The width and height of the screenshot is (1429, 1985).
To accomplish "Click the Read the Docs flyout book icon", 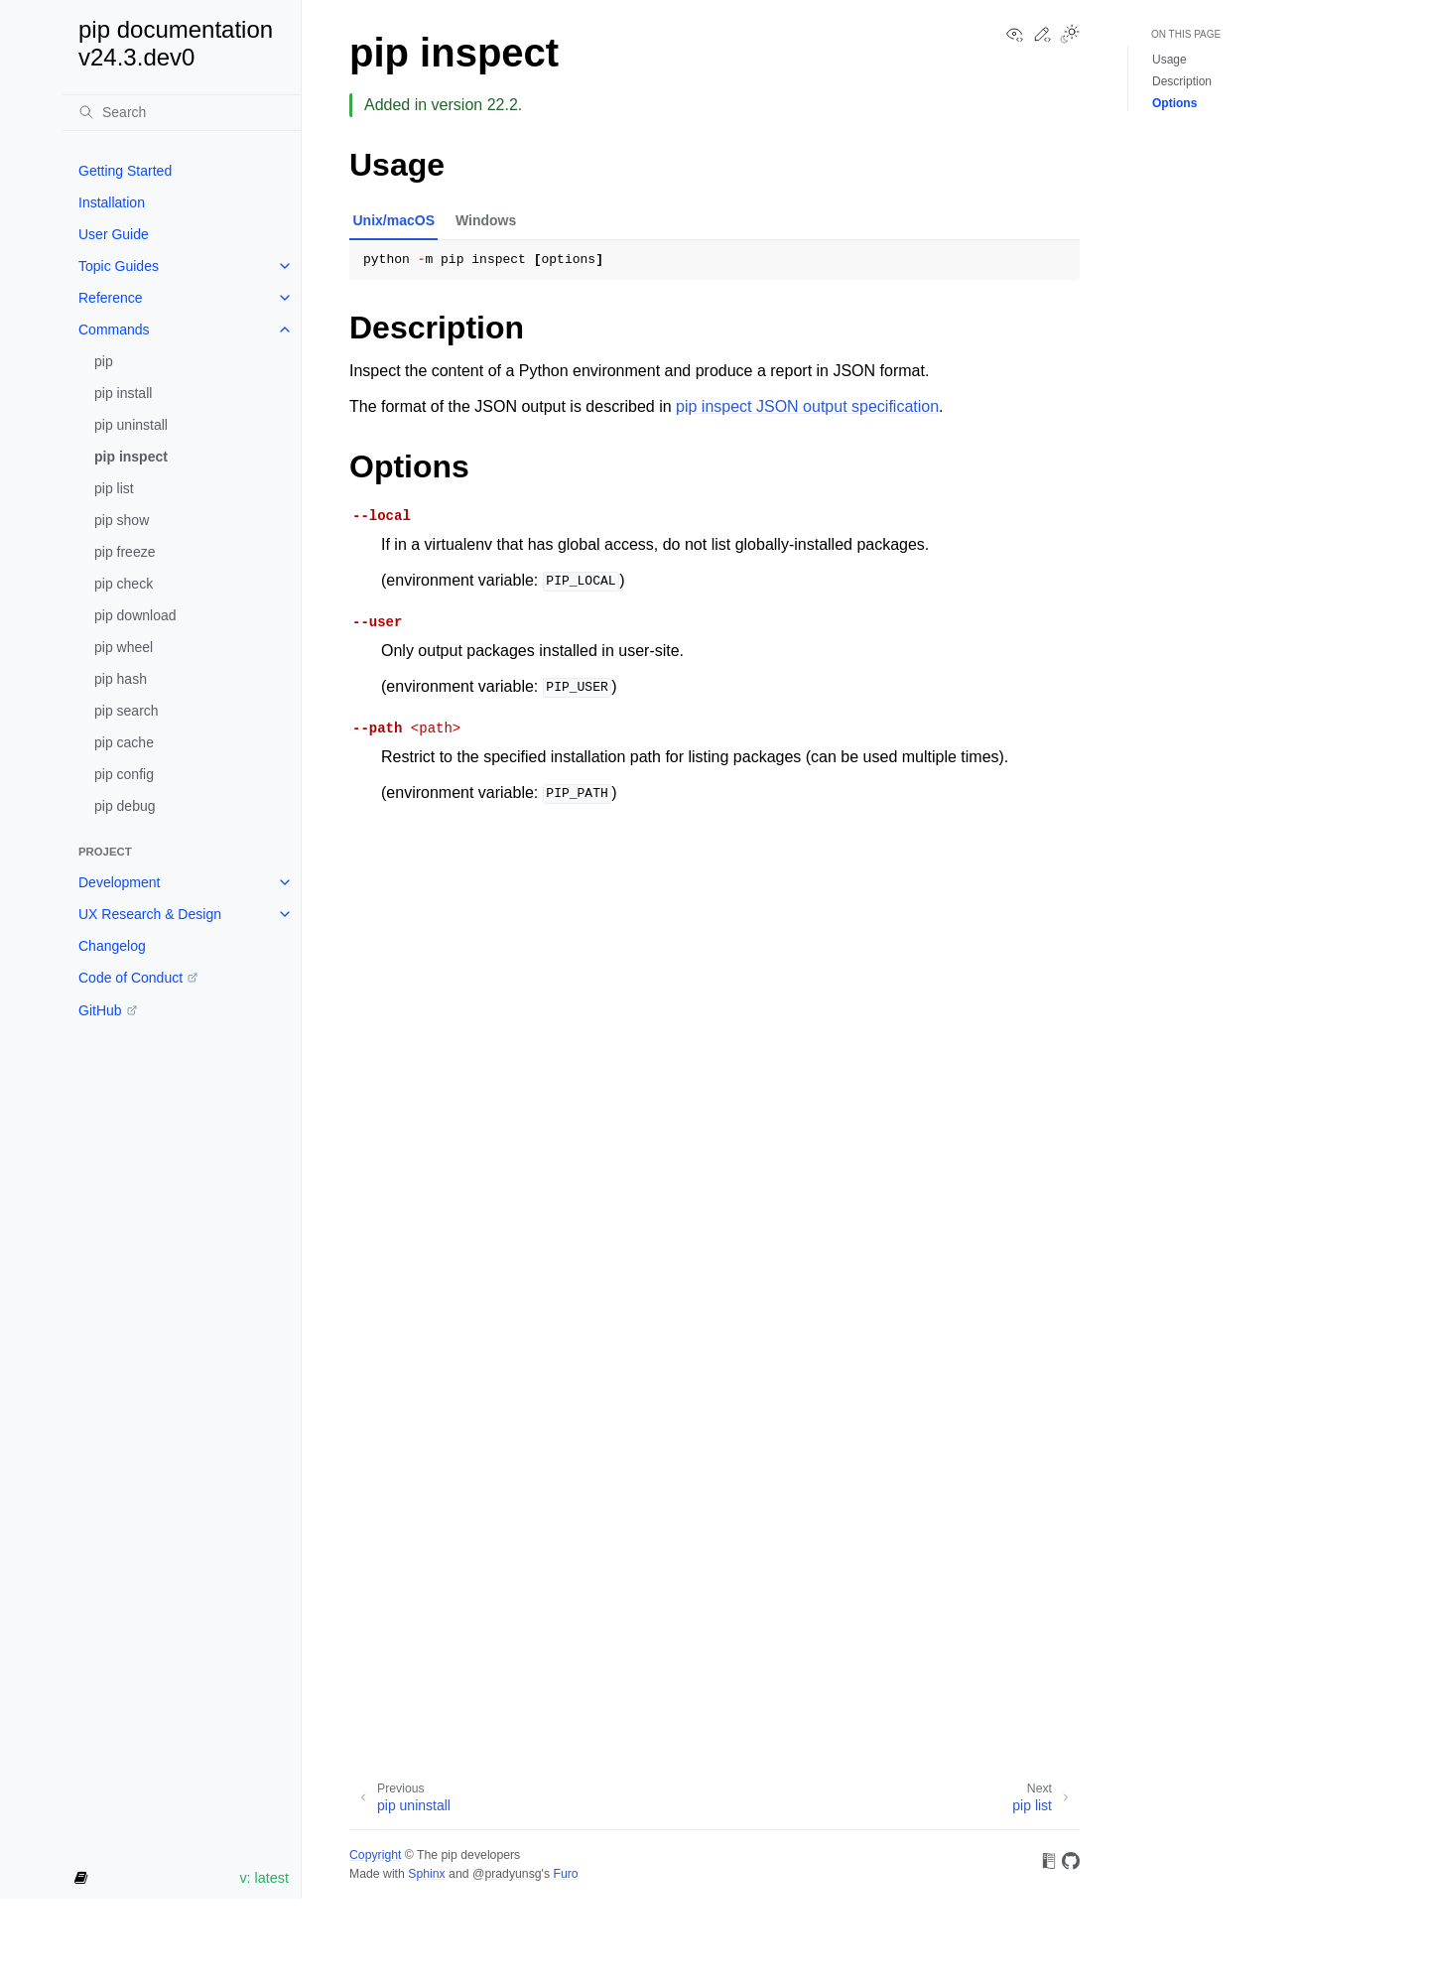I will pos(81,1878).
